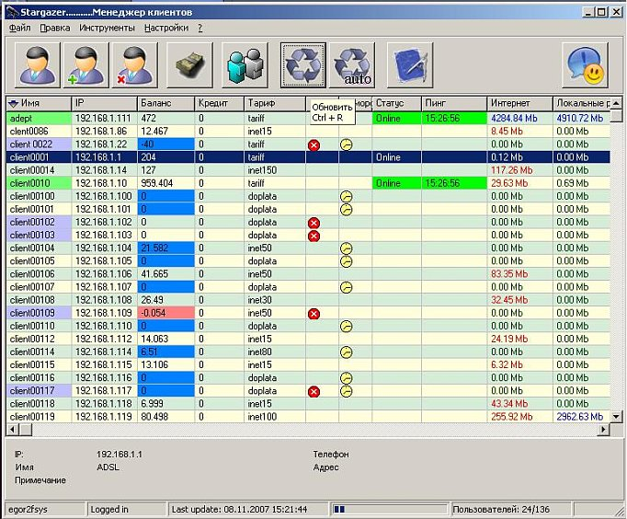Toggle the auto refresh button
The image size is (627, 519).
point(354,64)
